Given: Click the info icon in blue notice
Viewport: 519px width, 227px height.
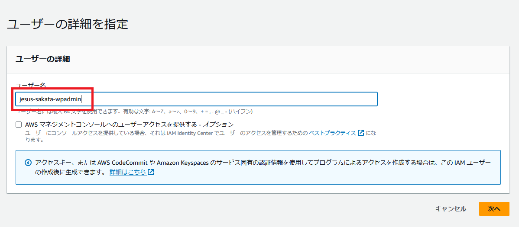Looking at the screenshot, I should click(28, 163).
